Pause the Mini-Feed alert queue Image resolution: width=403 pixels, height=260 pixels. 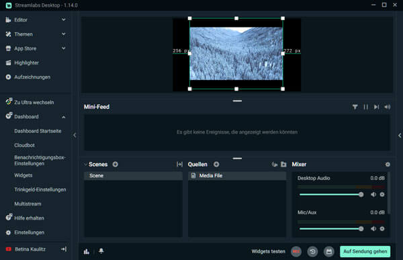366,107
